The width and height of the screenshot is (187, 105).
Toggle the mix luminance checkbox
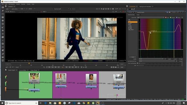(x=137, y=63)
